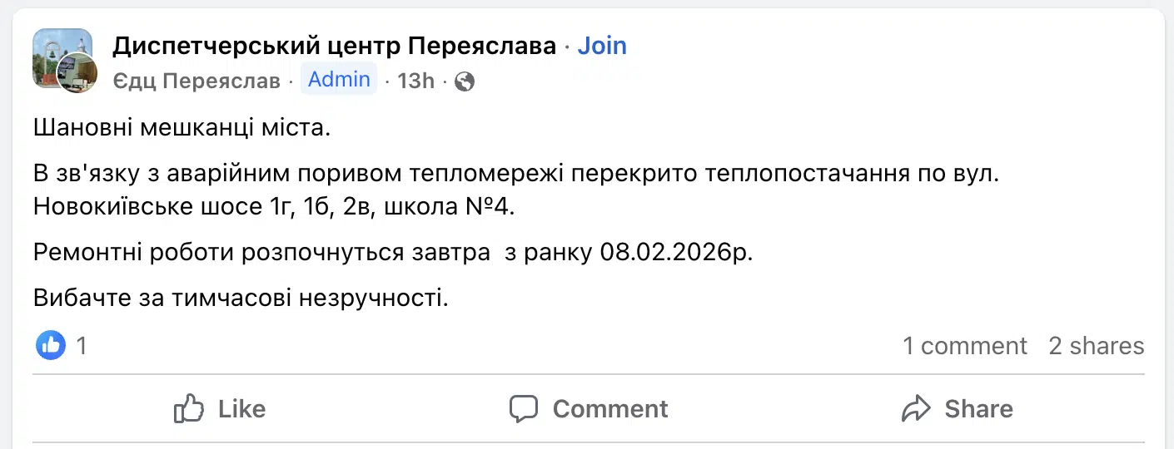Click the speech bubble Comment icon

tap(525, 409)
